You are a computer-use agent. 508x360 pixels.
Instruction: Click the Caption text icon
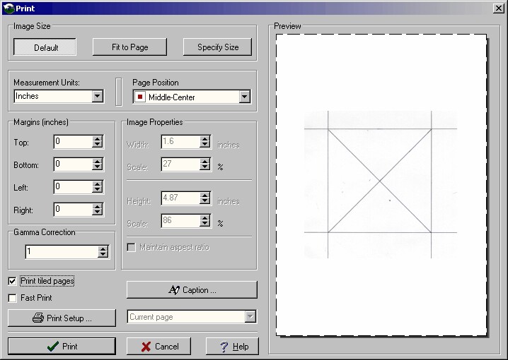tap(174, 290)
